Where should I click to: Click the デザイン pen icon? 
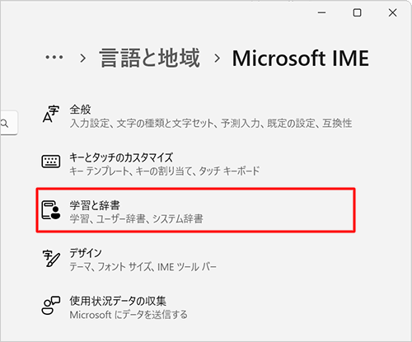tap(51, 258)
